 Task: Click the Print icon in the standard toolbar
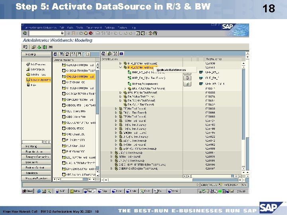point(98,33)
